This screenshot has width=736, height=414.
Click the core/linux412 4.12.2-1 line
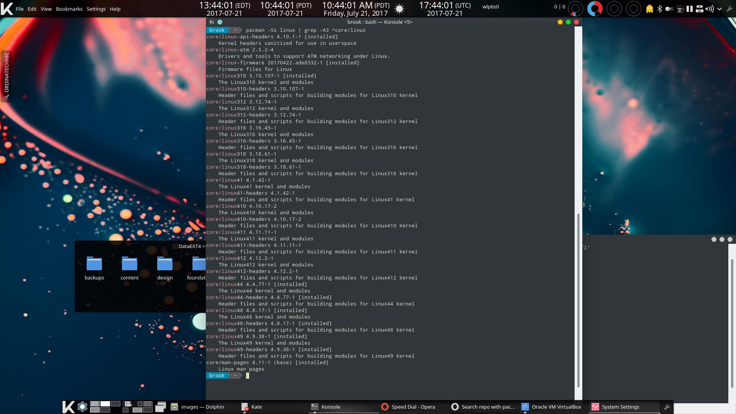click(x=240, y=258)
